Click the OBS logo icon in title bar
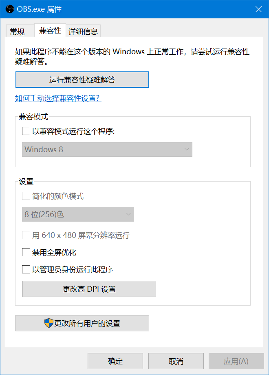269x375 pixels. 10,9
